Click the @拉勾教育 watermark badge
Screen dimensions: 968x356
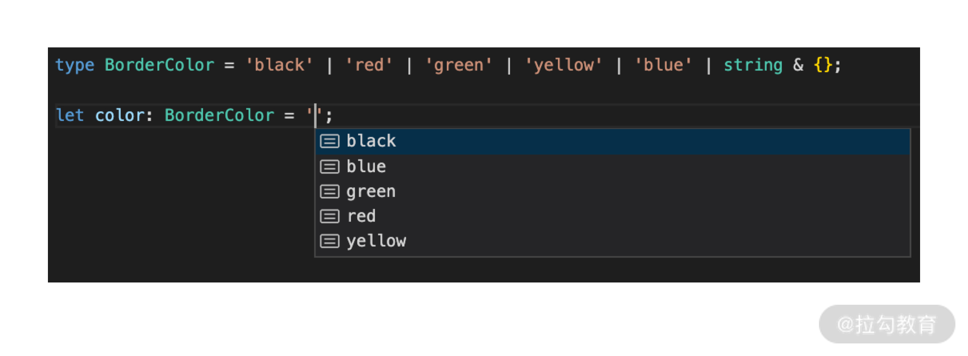pyautogui.click(x=887, y=324)
